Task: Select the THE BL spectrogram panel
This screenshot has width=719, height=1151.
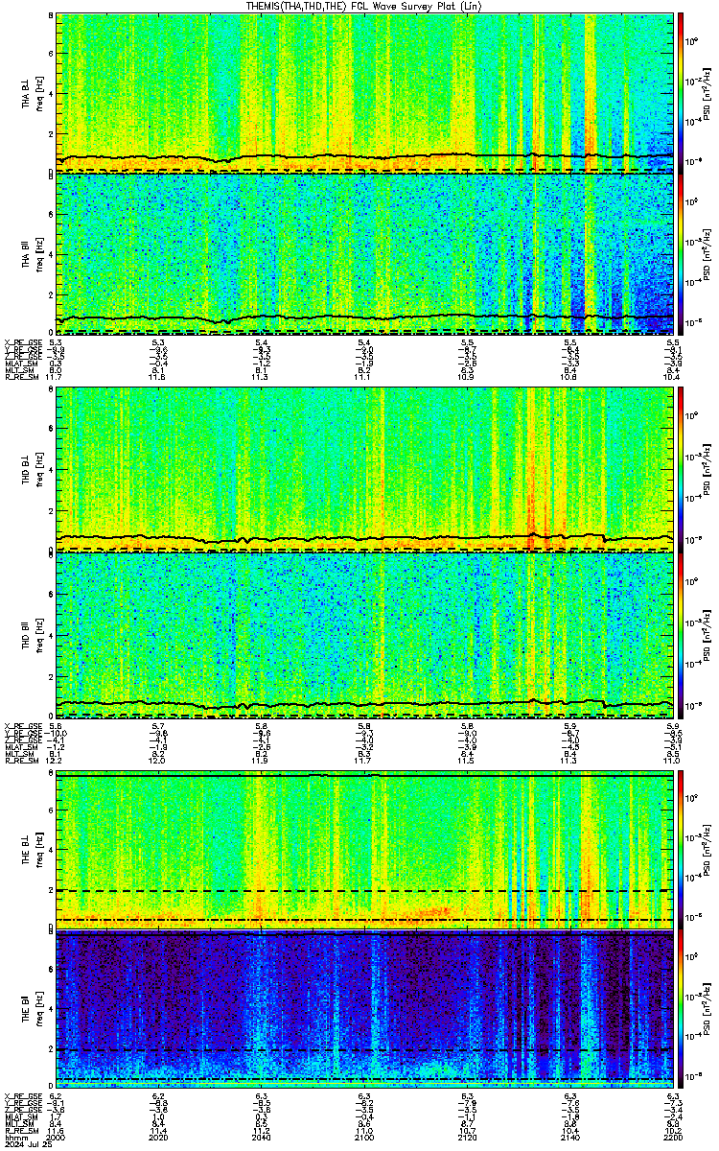Action: 365,850
